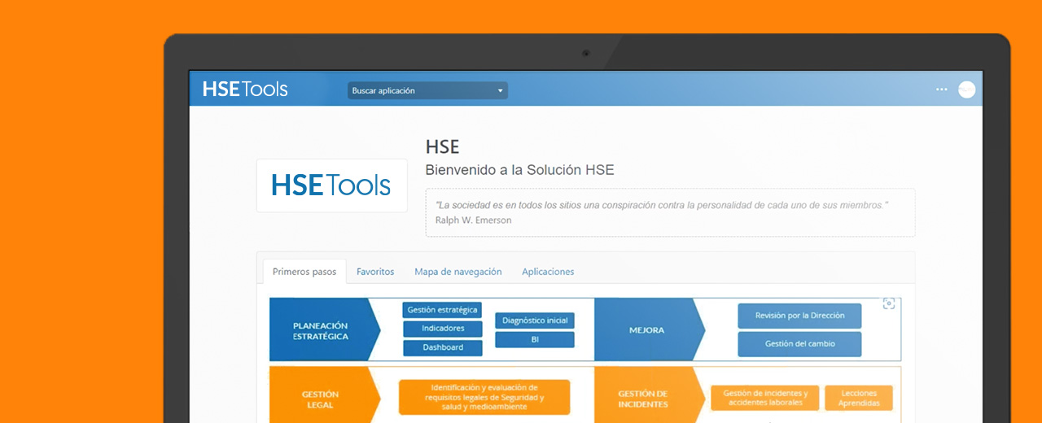Click the HSE title text

coord(442,147)
